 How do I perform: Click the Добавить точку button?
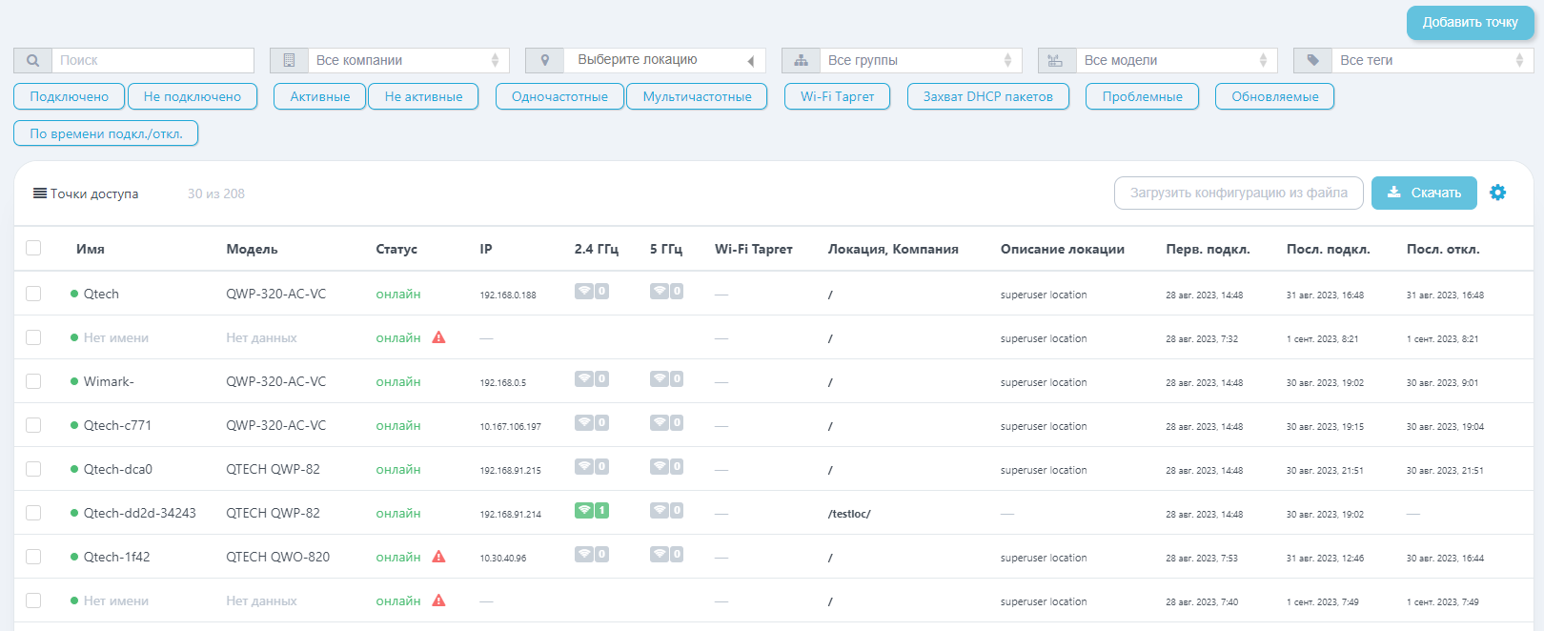tap(1470, 22)
